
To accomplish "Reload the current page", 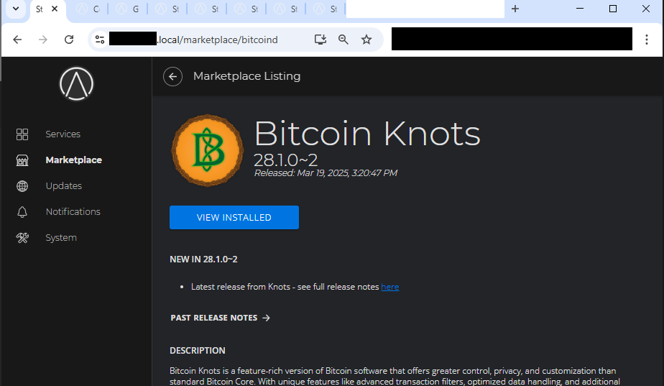I will 69,40.
